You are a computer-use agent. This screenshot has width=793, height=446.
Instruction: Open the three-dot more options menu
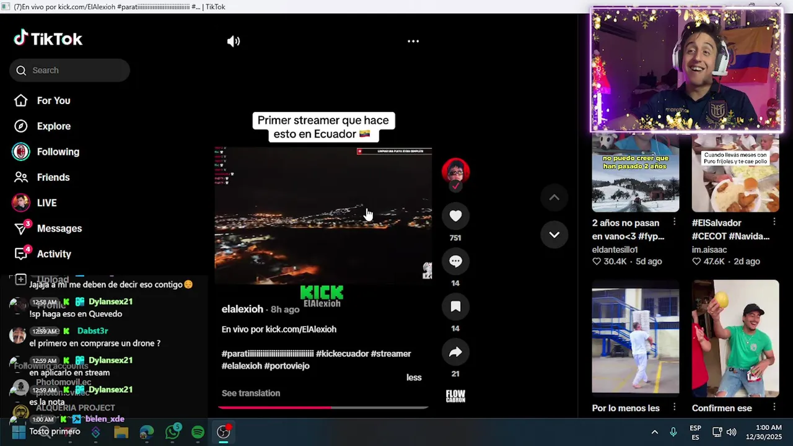click(413, 42)
